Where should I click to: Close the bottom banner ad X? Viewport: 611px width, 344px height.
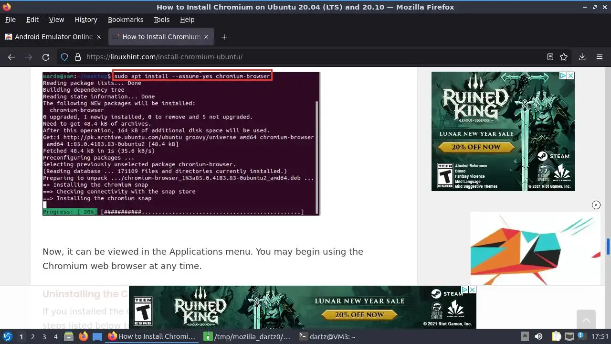[x=472, y=290]
